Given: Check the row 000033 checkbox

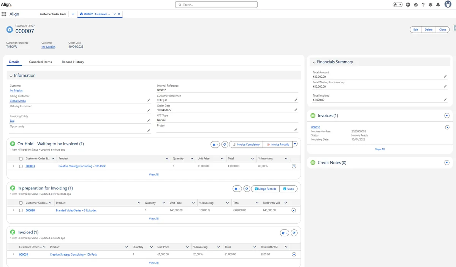Looking at the screenshot, I should [x=21, y=166].
